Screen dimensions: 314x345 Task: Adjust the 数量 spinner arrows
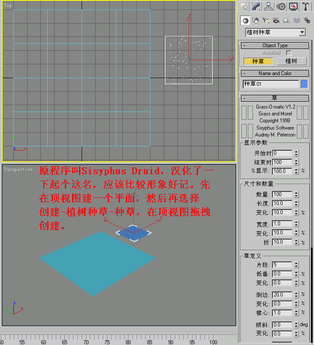(x=296, y=194)
